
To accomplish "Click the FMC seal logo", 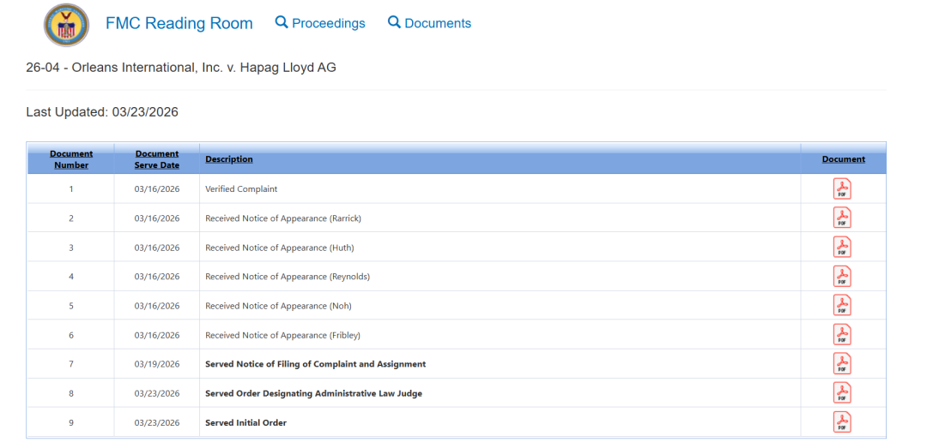I will point(66,25).
